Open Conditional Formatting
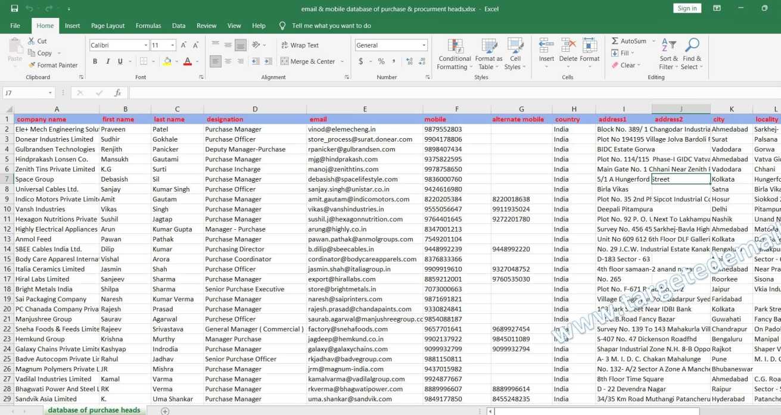This screenshot has width=781, height=415. (455, 55)
